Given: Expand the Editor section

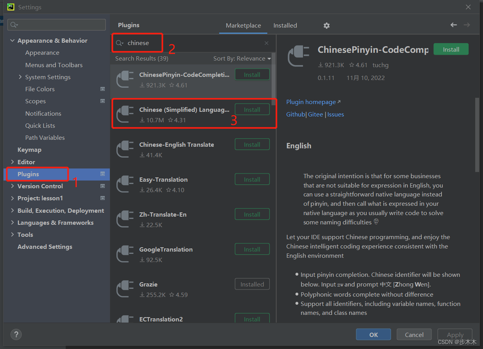Looking at the screenshot, I should 12,162.
